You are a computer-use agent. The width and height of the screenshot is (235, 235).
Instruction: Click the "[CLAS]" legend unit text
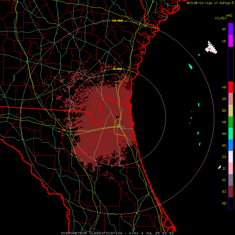pos(220,18)
